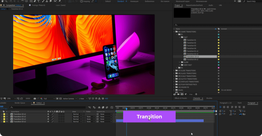
Task: Toggle Transparency Grid in viewer
Action: pyautogui.click(x=60, y=99)
